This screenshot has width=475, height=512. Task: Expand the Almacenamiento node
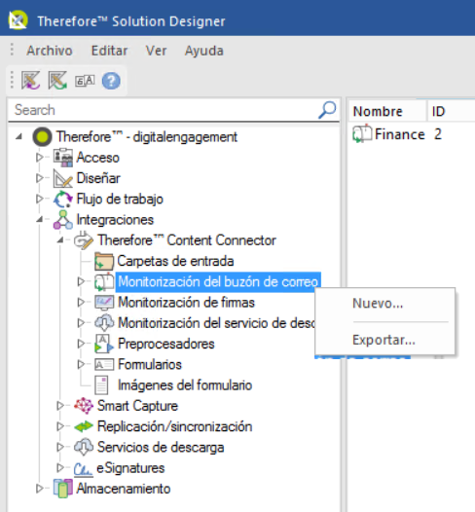coord(40,489)
